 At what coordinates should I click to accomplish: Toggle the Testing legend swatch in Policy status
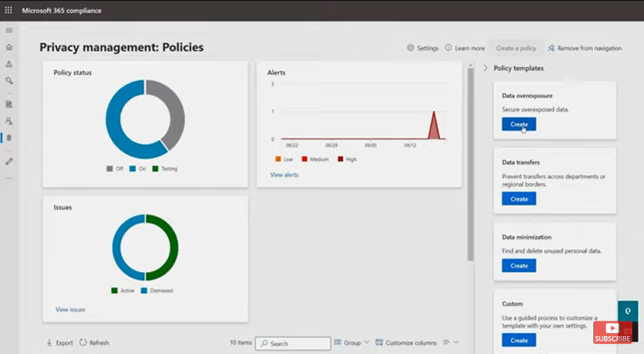point(156,169)
